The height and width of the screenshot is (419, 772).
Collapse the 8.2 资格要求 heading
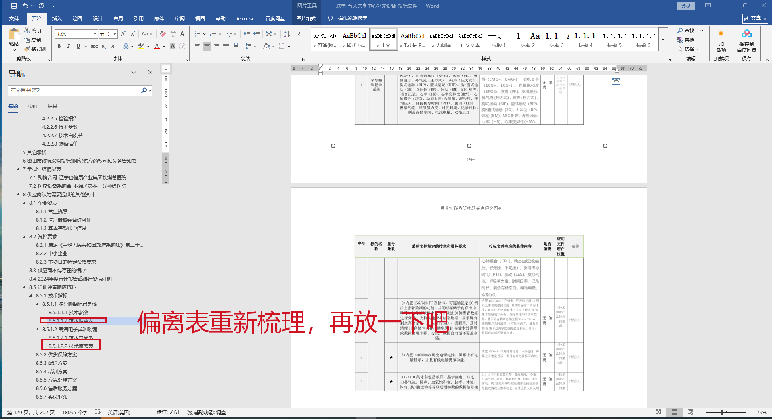[24, 237]
